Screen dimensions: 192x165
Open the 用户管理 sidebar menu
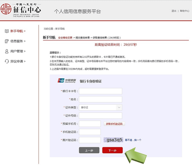18,51
